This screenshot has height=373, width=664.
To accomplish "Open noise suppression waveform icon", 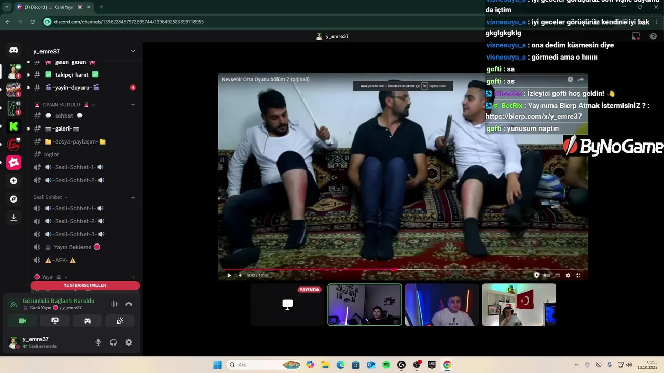I will pos(115,304).
